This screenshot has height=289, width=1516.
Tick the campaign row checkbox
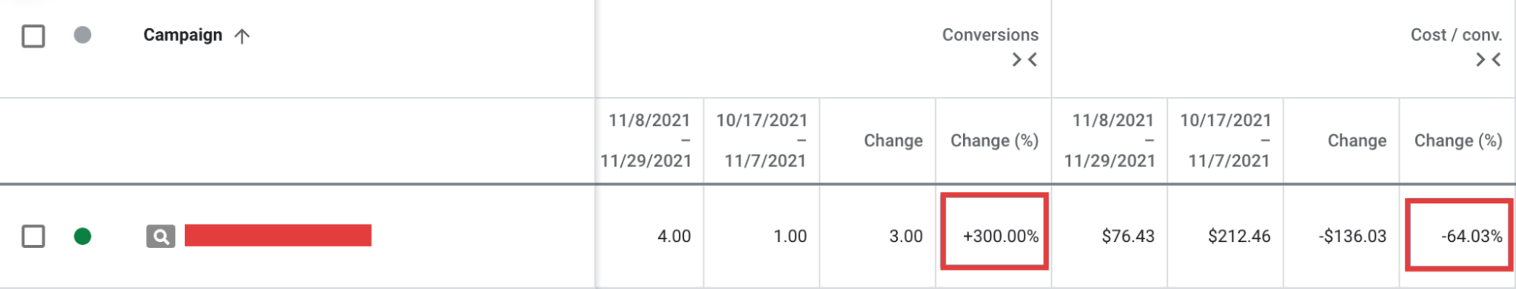[33, 236]
